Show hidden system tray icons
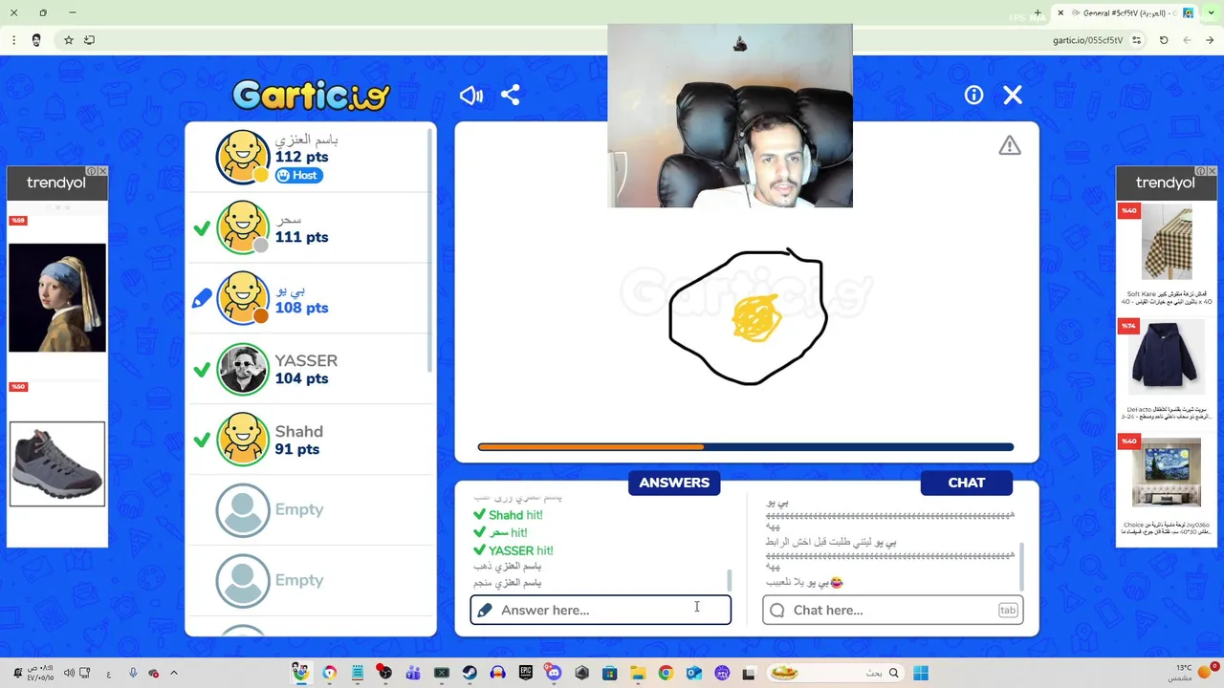This screenshot has width=1224, height=688. click(173, 673)
